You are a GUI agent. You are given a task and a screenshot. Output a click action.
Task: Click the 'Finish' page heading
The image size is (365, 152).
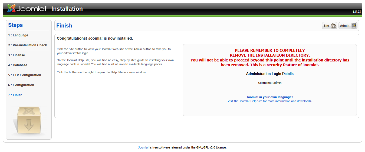[64, 26]
